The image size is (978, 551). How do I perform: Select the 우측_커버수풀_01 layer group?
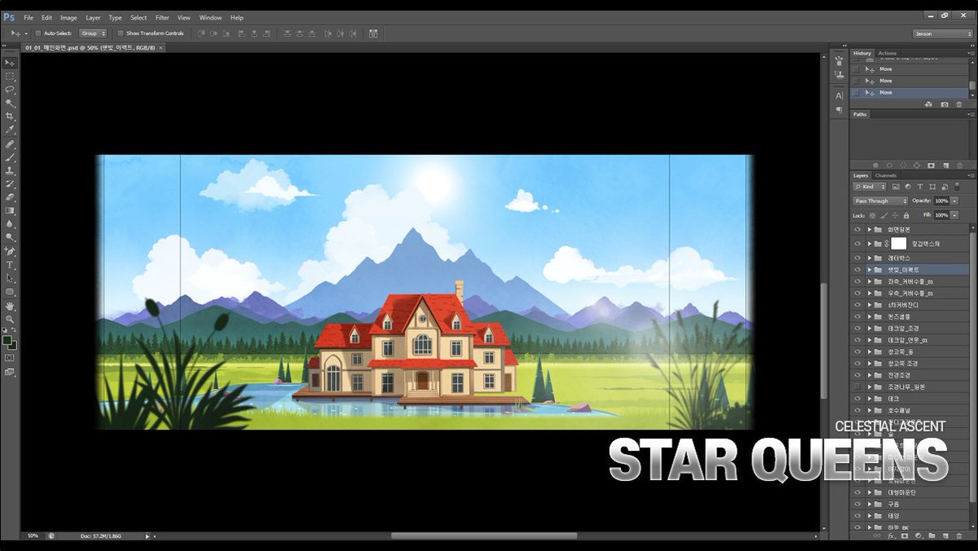(910, 293)
